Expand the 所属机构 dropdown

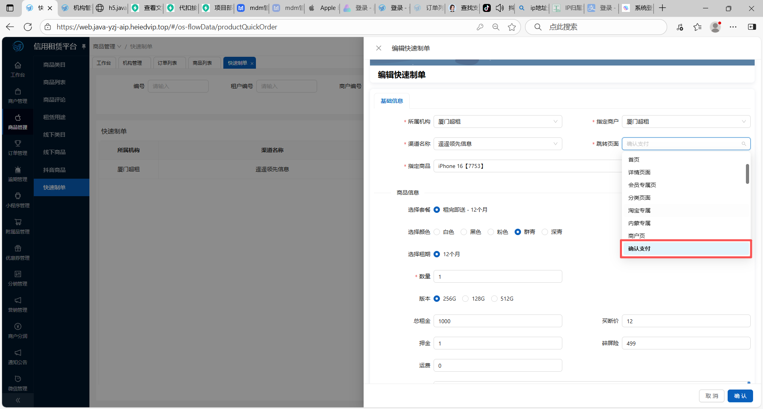498,122
